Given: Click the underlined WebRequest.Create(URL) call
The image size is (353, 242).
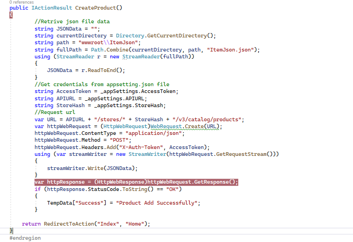Looking at the screenshot, I should coord(185,127).
